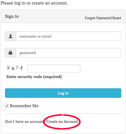This screenshot has width=126, height=134.
Task: Select the security code text box
Action: (54, 69)
